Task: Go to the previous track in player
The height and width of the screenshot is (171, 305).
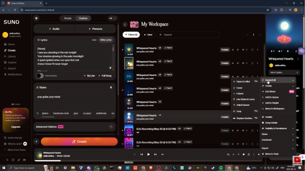Action: 142,154
